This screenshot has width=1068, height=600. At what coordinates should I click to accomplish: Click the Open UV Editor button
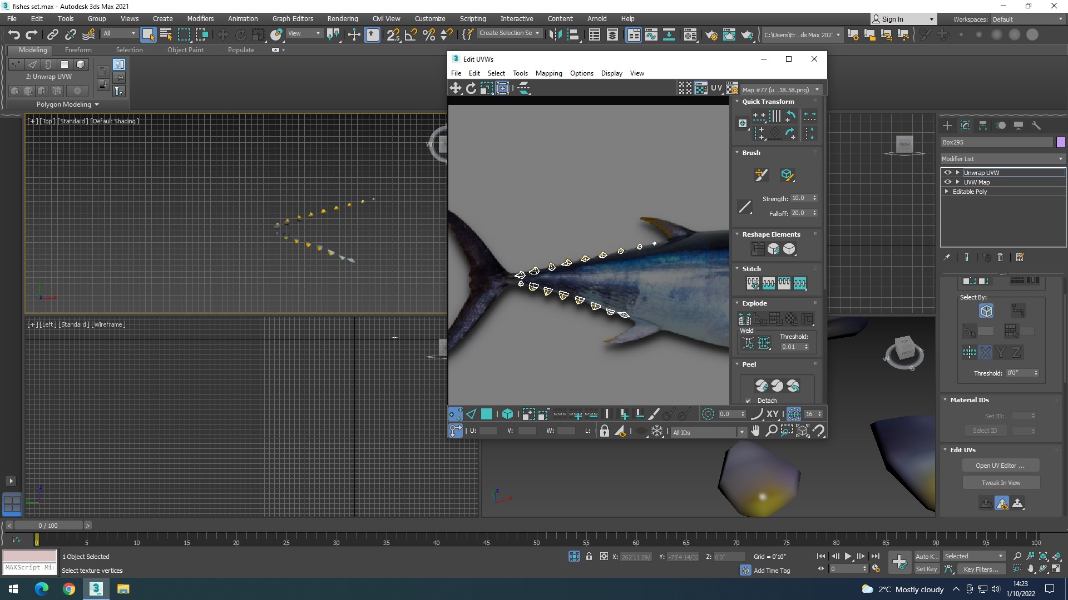click(x=1000, y=466)
